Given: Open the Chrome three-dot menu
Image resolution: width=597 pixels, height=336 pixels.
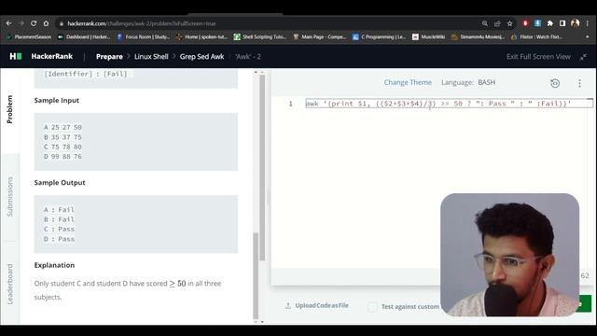Looking at the screenshot, I should click(589, 23).
